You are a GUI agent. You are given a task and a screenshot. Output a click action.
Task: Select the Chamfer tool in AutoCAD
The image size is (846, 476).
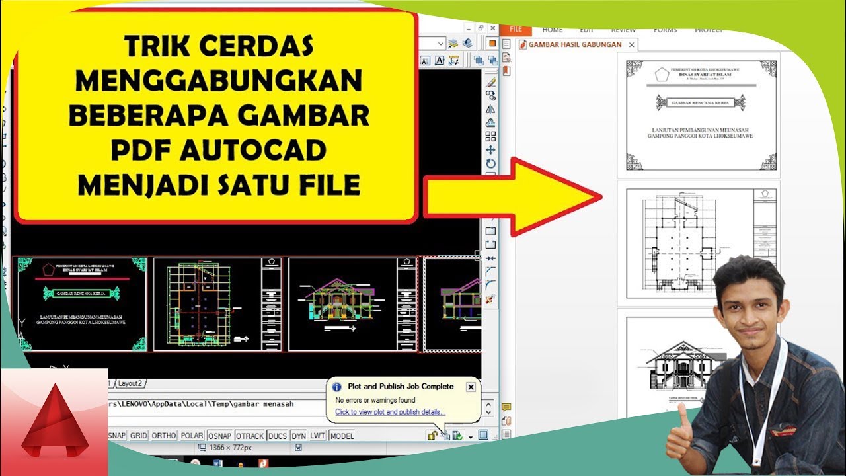pos(490,271)
